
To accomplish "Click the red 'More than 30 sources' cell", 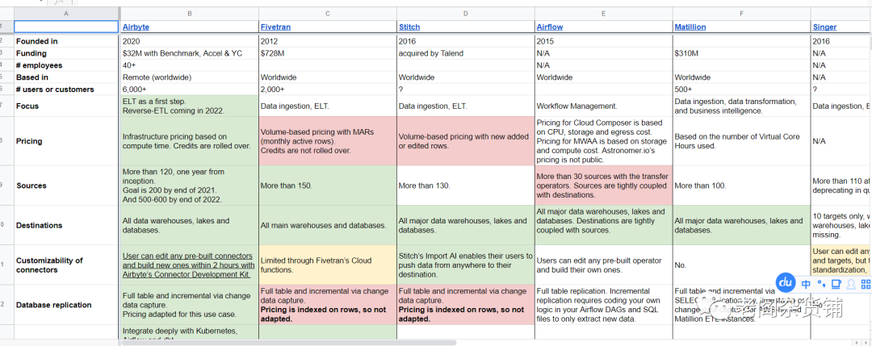I will pyautogui.click(x=603, y=186).
